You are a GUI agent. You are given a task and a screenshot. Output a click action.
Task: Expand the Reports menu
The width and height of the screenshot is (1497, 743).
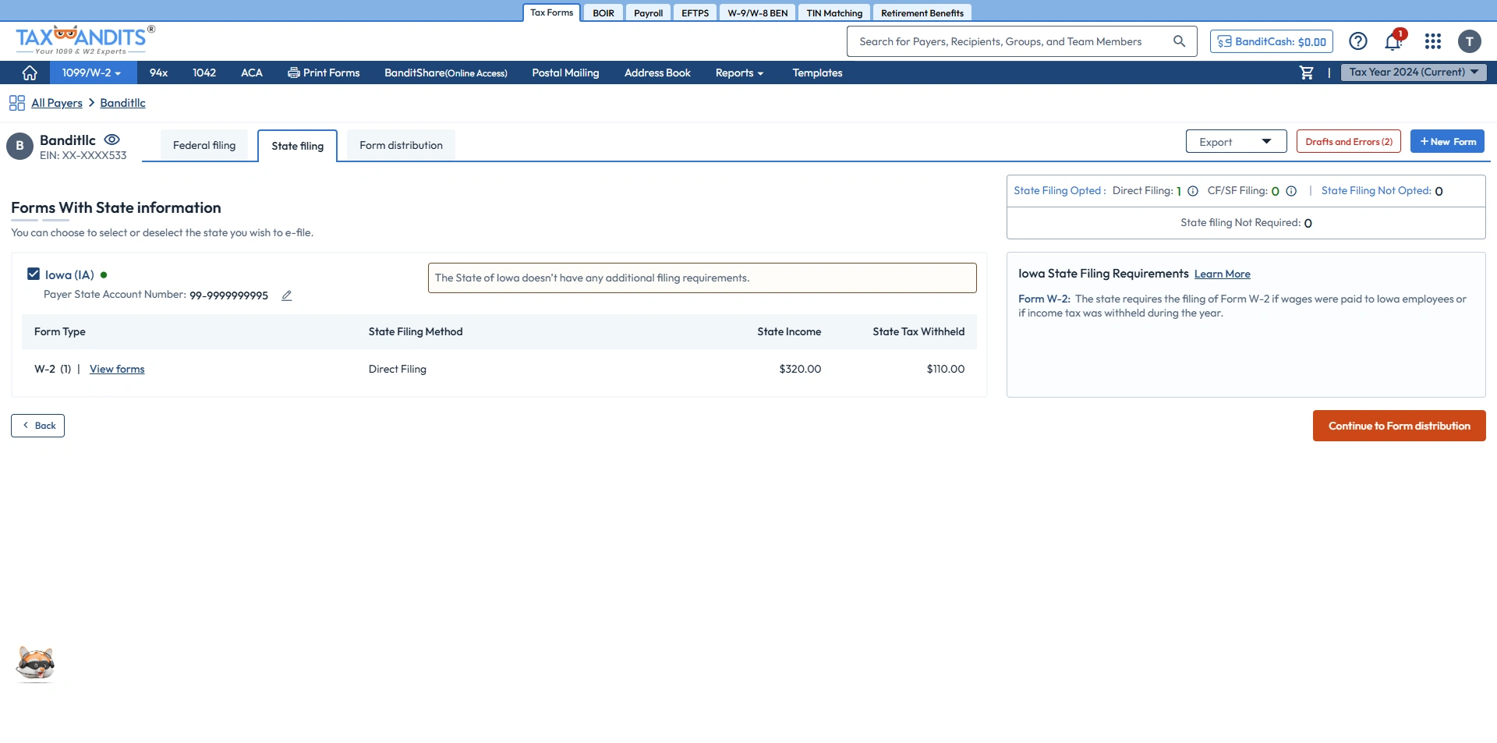coord(739,73)
